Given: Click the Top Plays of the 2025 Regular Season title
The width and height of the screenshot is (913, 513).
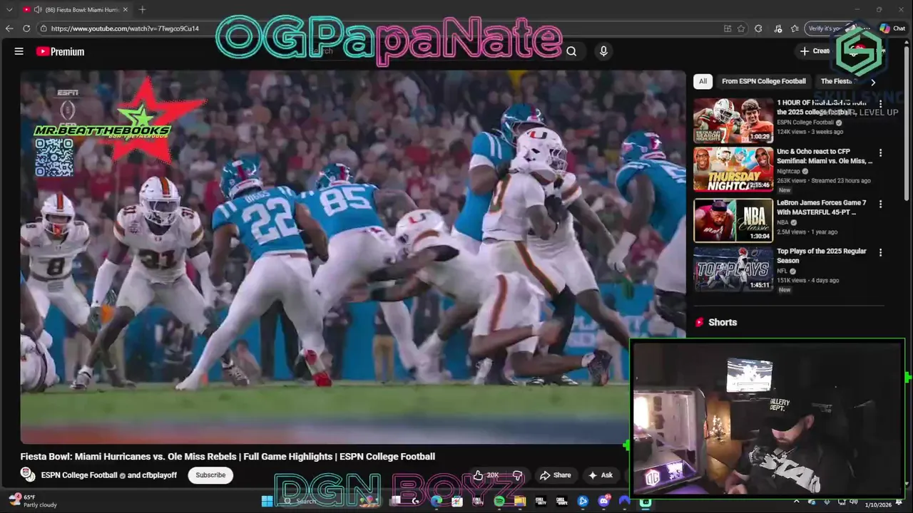Looking at the screenshot, I should click(822, 256).
